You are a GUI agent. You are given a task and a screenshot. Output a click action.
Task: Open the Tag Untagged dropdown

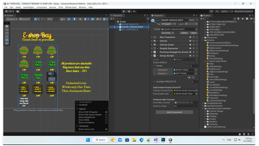tap(168, 24)
